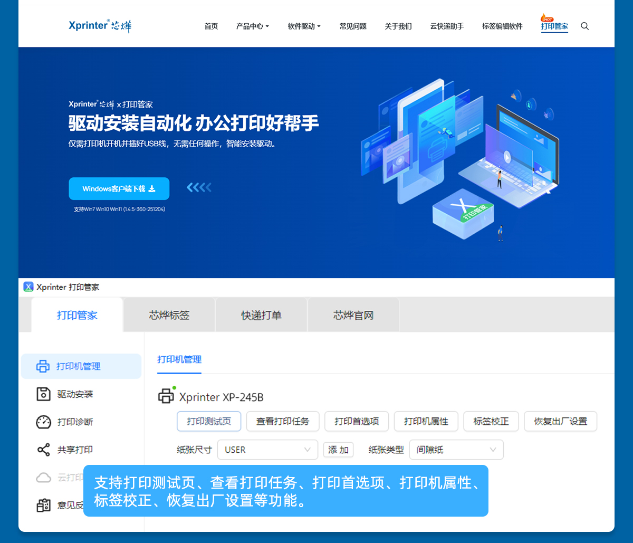Open the paper size USER dropdown

pos(267,450)
